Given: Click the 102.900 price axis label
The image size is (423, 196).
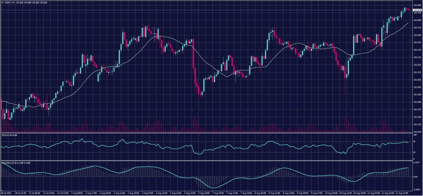Looking at the screenshot, I should point(416,5).
